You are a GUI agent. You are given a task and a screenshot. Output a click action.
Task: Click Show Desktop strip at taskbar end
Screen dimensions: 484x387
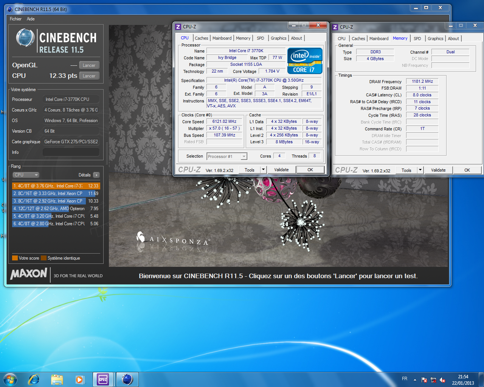pyautogui.click(x=481, y=379)
